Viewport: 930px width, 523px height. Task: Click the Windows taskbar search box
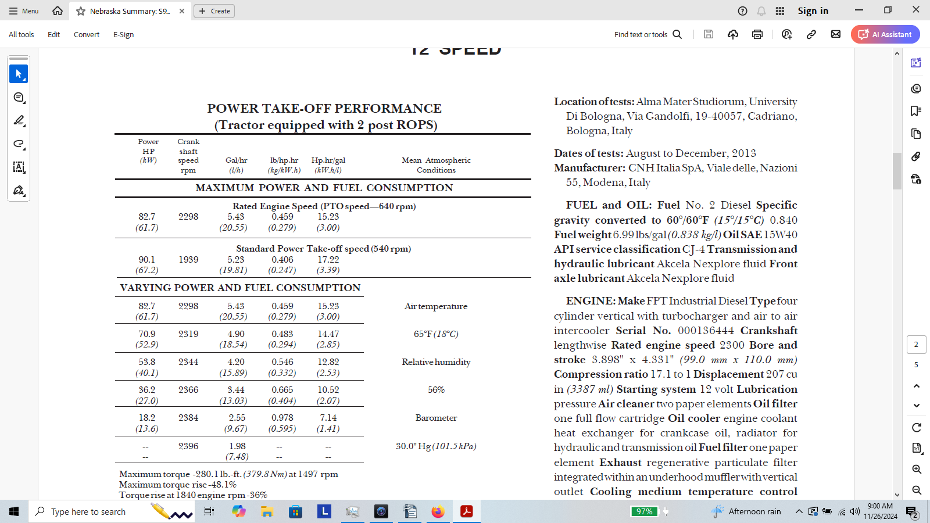coord(110,511)
